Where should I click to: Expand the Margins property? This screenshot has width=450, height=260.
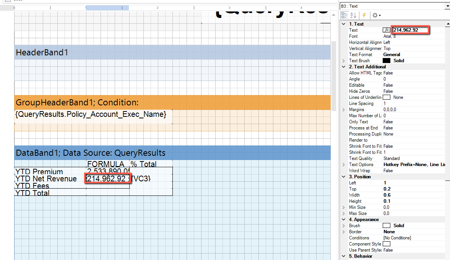tap(343, 110)
